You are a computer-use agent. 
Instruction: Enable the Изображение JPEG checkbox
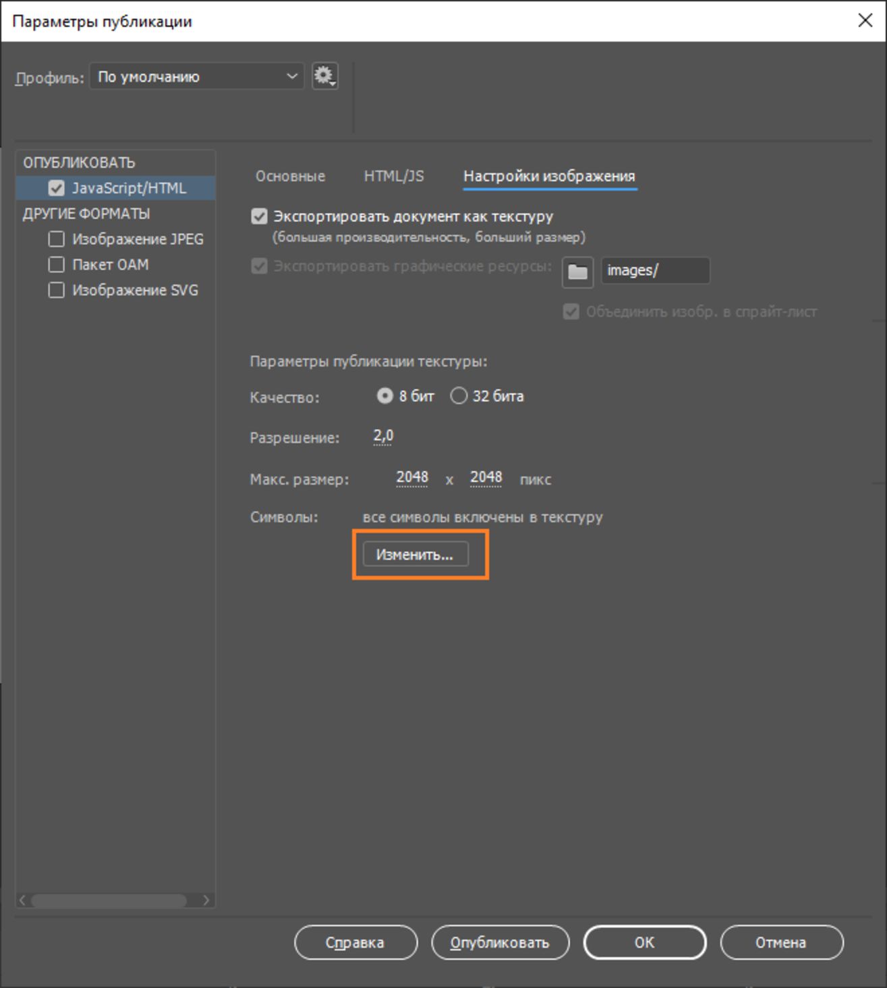(x=57, y=239)
